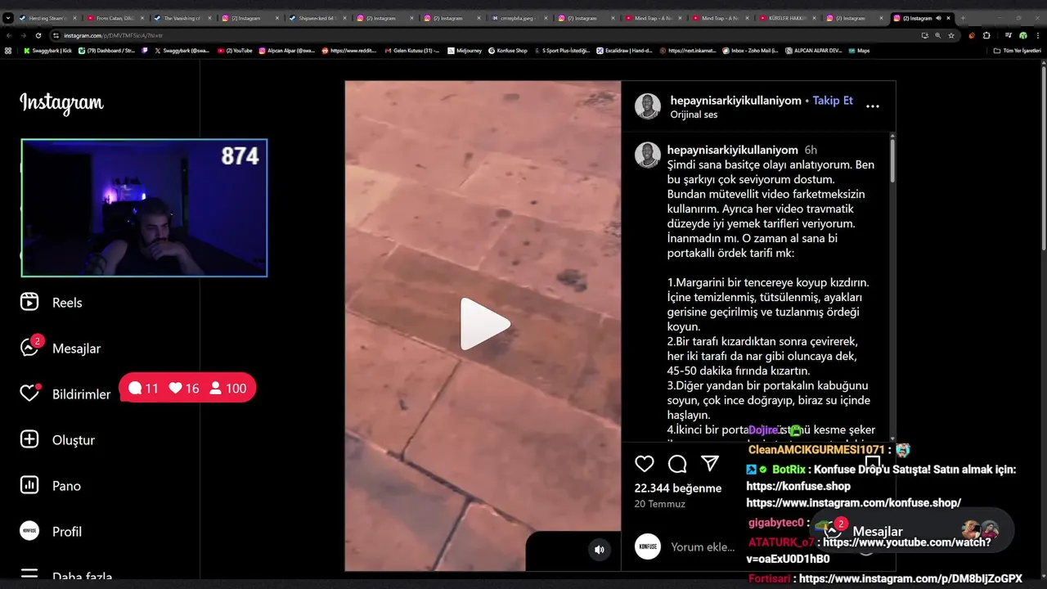
Task: Click the 20 Temmuz post date
Action: pyautogui.click(x=659, y=504)
